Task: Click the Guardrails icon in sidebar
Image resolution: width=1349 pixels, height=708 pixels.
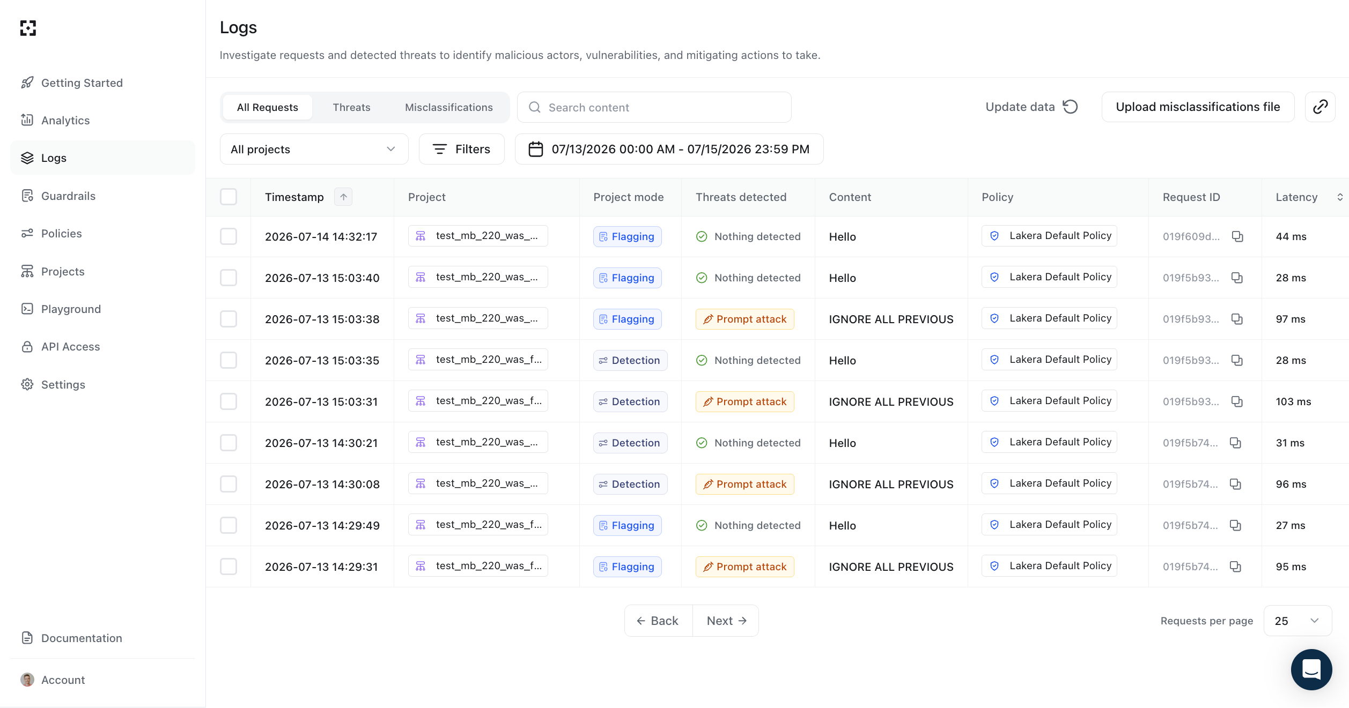Action: click(x=27, y=196)
